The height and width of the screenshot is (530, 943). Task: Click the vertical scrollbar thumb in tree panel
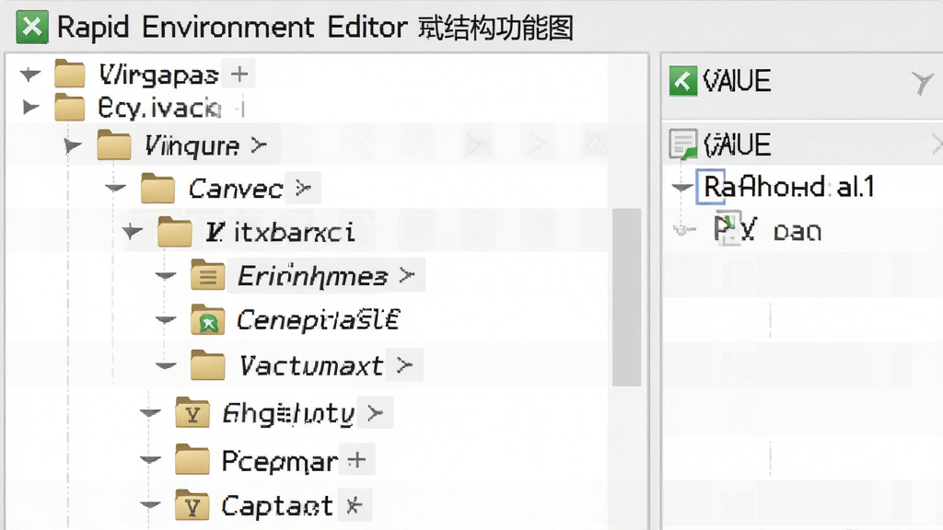(626, 297)
